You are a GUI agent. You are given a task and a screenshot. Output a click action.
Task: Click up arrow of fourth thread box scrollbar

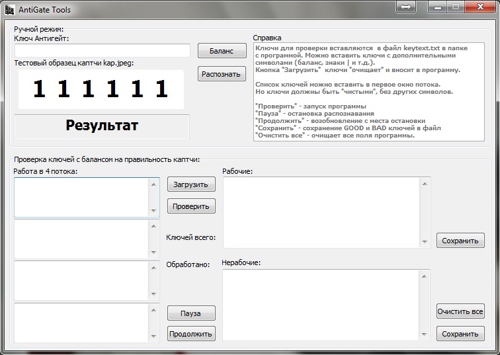[x=153, y=310]
